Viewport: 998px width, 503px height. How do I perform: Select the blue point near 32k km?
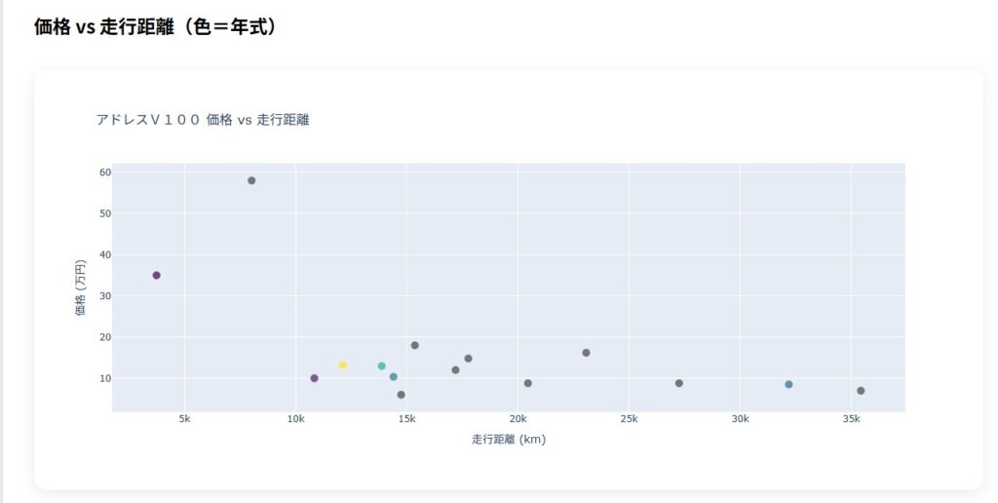[788, 384]
